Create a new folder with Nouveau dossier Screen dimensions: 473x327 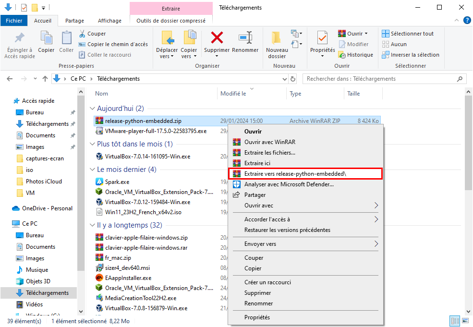277,45
